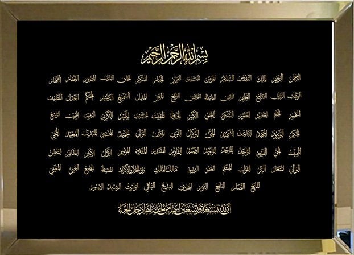The width and height of the screenshot is (354, 255).
Task: Click the name "الحميد"
Action: point(124,134)
